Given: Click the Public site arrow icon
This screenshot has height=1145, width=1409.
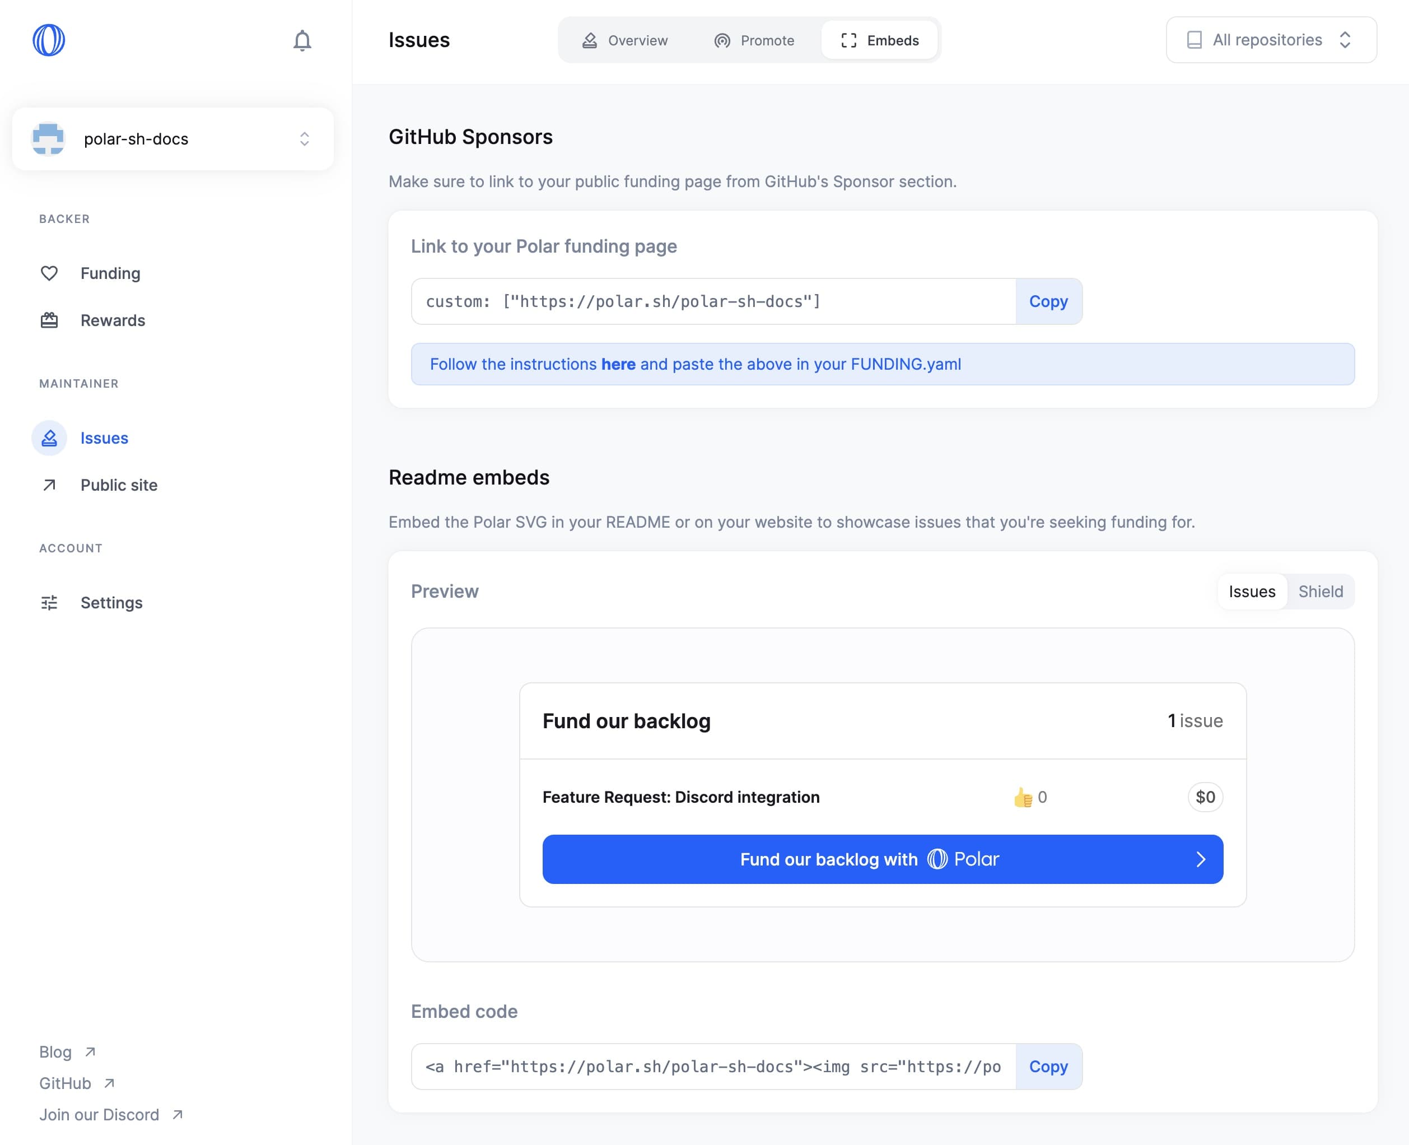Looking at the screenshot, I should click(x=49, y=486).
